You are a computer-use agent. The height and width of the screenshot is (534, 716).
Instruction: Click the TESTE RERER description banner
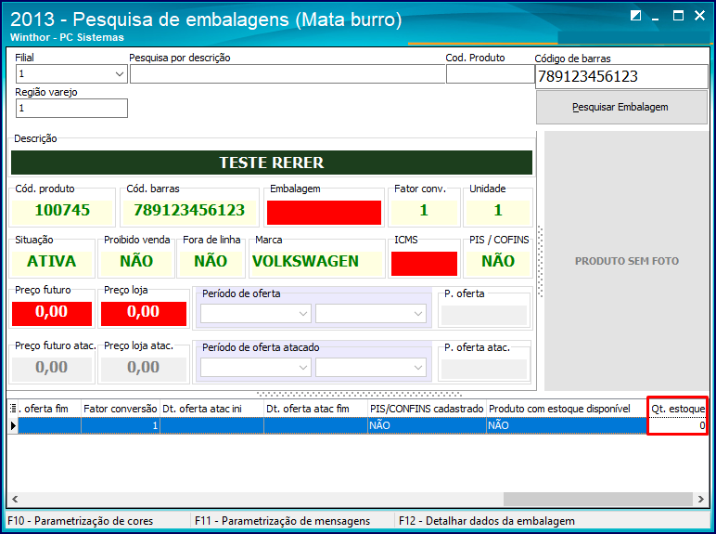[x=272, y=163]
